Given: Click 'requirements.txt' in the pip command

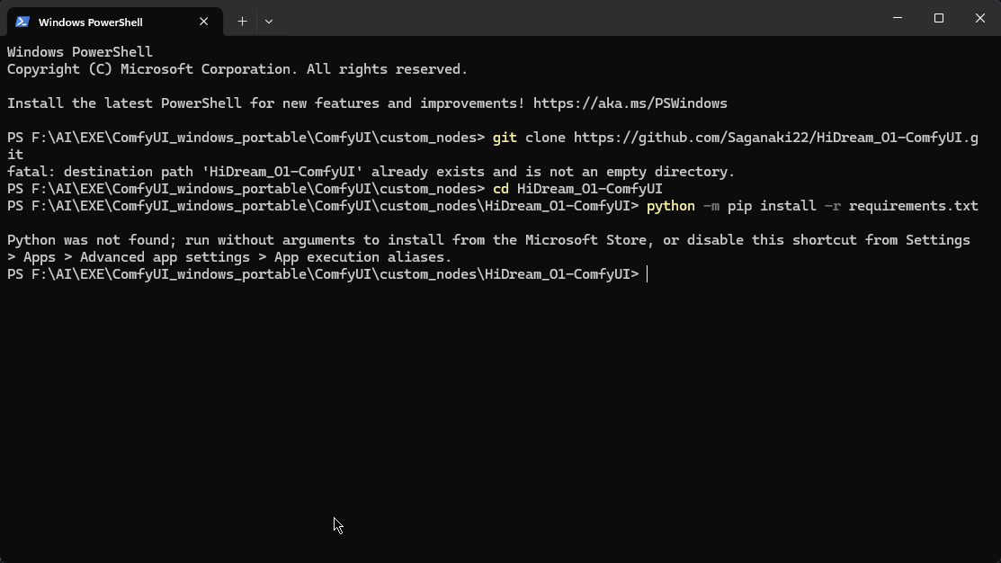Looking at the screenshot, I should pos(914,206).
